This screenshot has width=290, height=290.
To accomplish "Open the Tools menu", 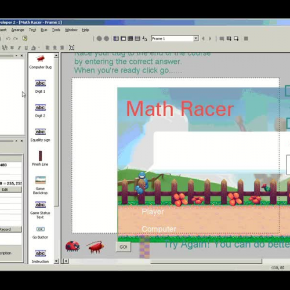I will click(x=56, y=30).
